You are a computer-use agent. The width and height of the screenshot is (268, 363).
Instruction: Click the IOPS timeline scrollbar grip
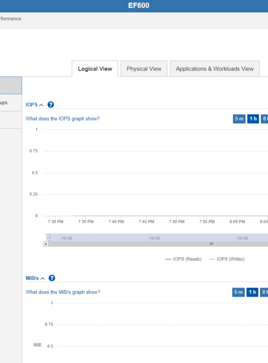point(211,244)
